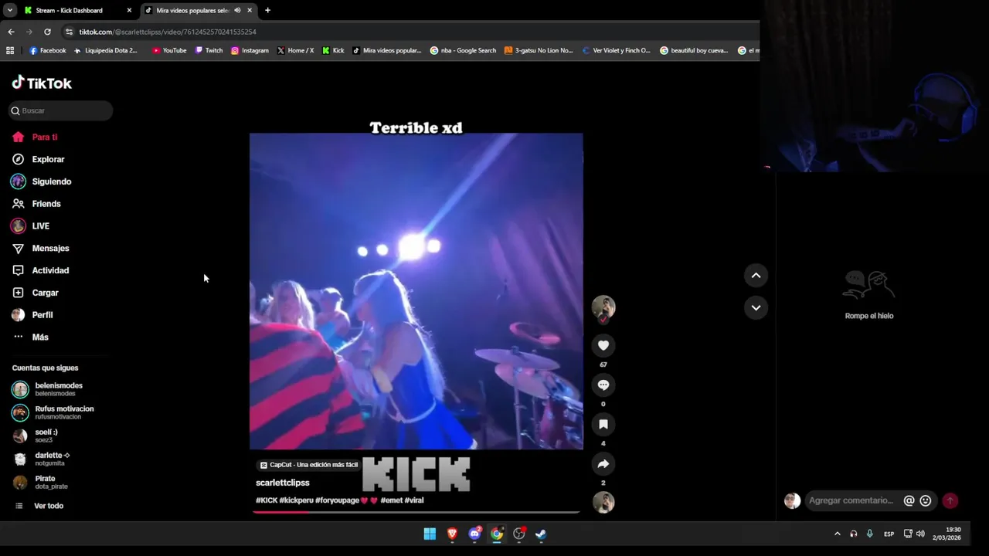989x556 pixels.
Task: Open scarlettclipss username link
Action: pyautogui.click(x=283, y=483)
